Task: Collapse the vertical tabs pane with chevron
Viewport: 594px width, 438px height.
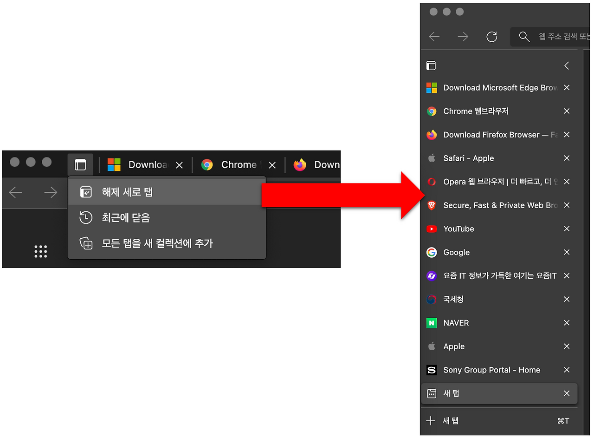Action: [x=567, y=65]
